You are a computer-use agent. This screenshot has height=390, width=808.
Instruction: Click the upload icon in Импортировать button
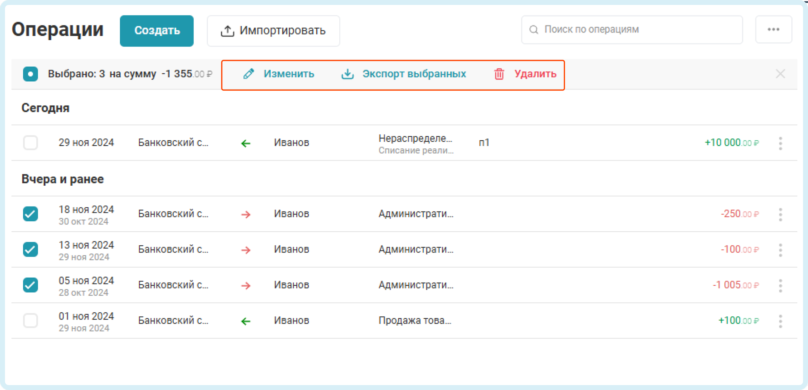coord(227,31)
